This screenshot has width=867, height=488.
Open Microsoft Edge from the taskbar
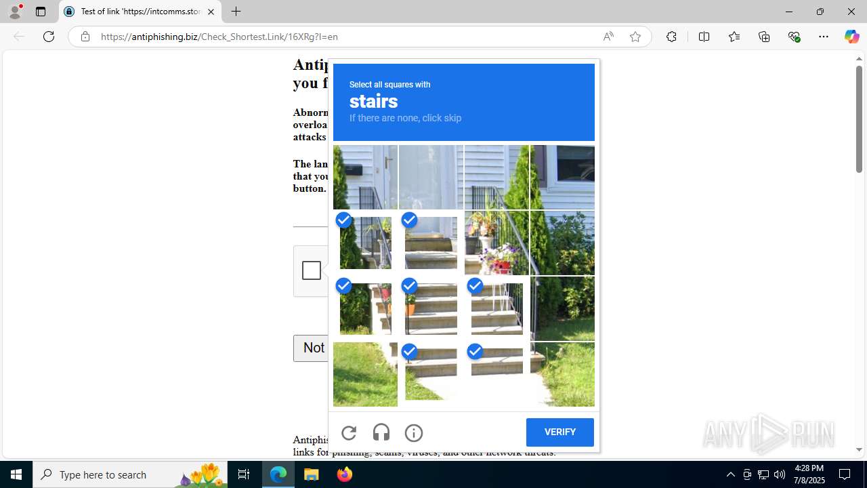point(278,474)
